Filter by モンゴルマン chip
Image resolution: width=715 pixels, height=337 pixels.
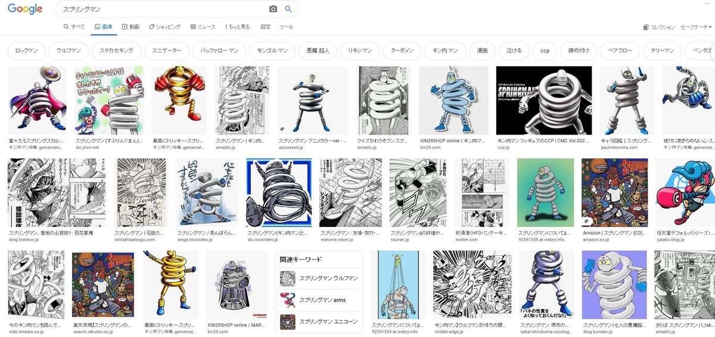click(x=272, y=51)
